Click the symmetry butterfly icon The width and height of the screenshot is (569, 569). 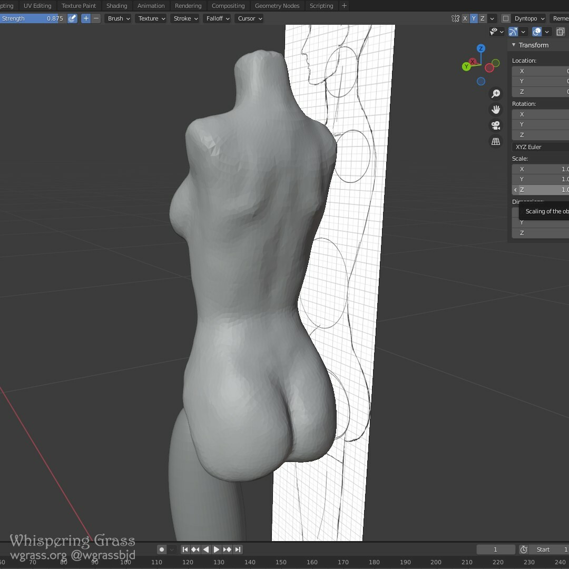click(455, 18)
